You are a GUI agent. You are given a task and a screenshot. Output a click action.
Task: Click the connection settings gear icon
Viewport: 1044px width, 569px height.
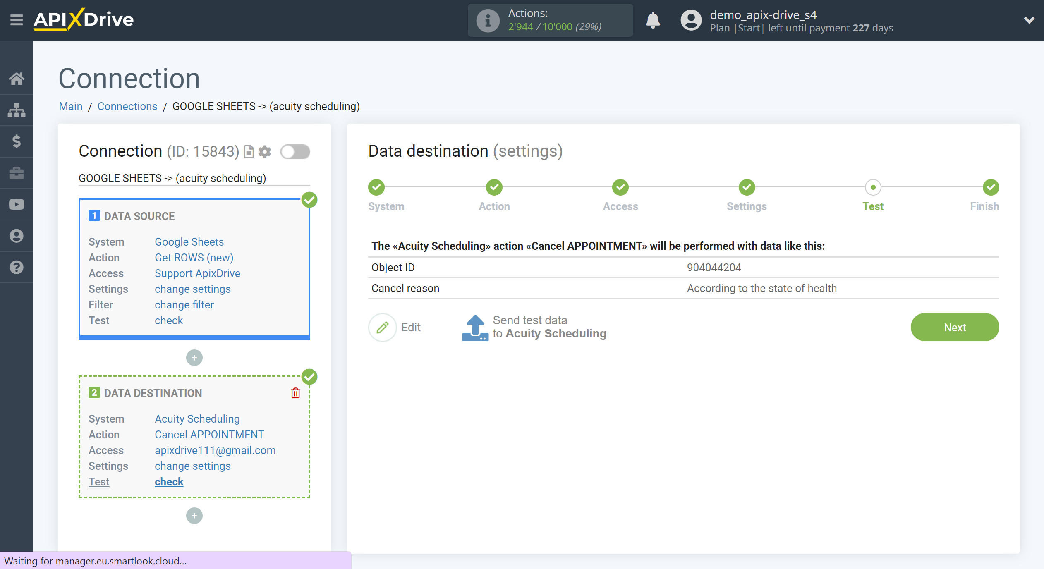(x=265, y=151)
